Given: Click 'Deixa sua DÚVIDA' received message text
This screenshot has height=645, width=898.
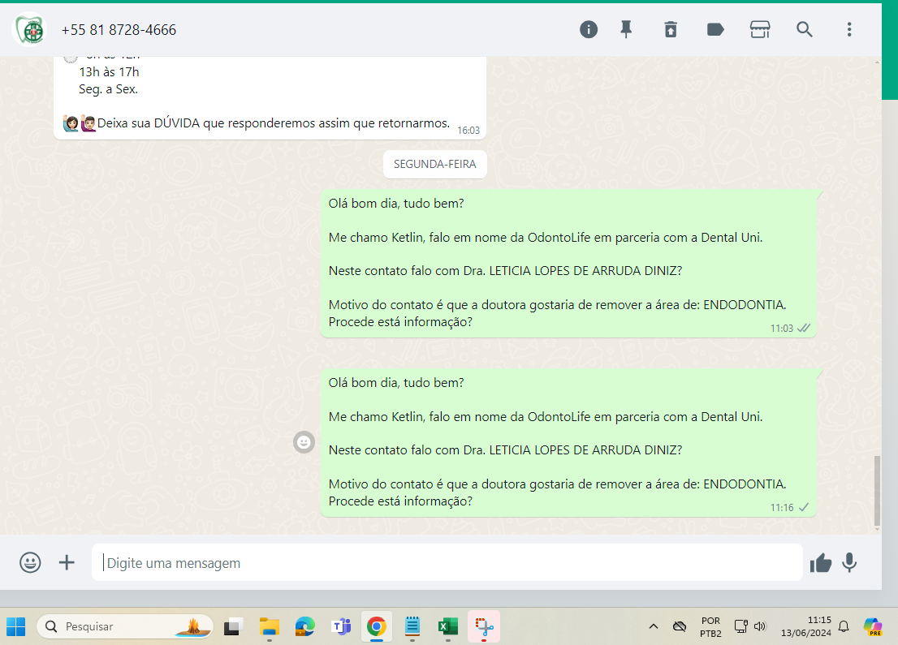Looking at the screenshot, I should point(273,123).
